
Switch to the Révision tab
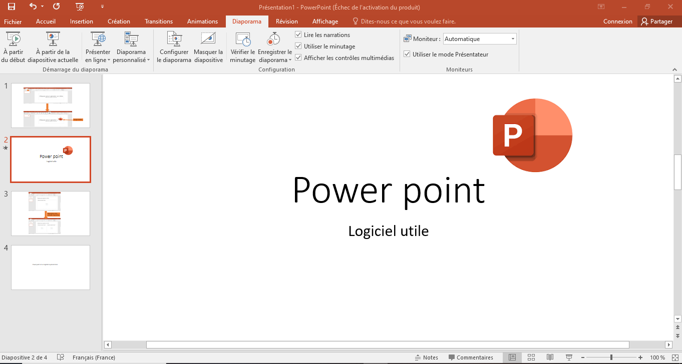[287, 21]
